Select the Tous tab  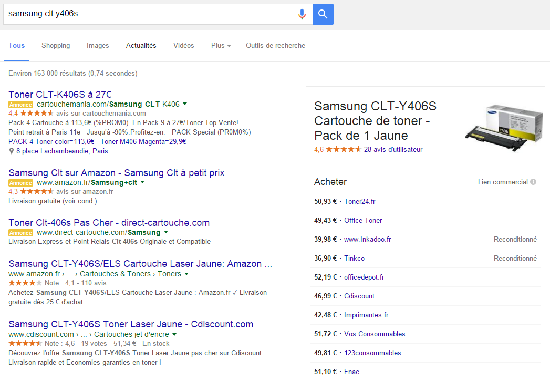[x=16, y=46]
